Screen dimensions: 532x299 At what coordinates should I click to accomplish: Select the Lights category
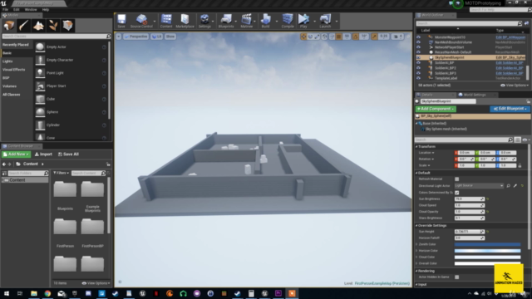7,61
